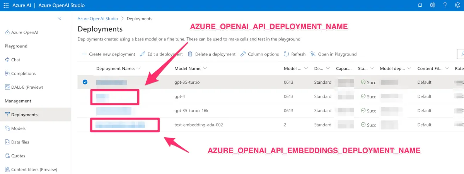
Task: Collapse the left sidebar with double chevron
Action: 60,19
